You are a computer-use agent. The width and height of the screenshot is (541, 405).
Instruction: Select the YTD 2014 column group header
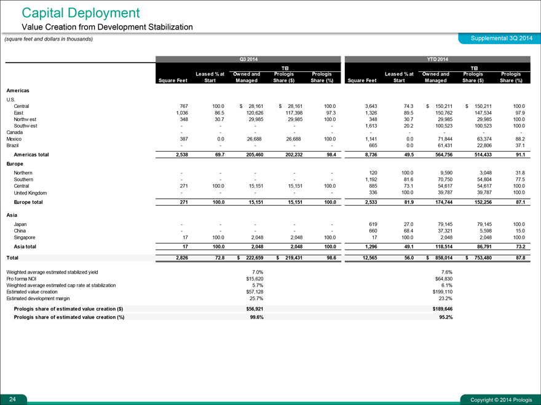(436, 60)
